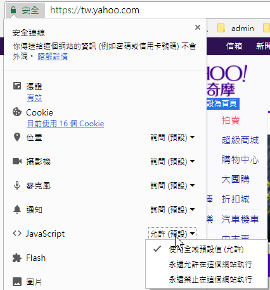Open the 拍賣 link on Yahoo page

click(x=231, y=121)
